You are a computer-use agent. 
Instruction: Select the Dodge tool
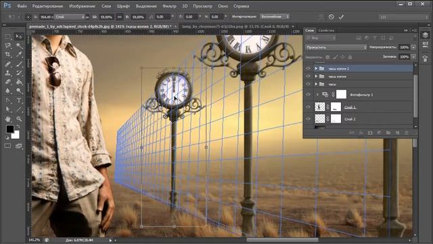point(19,91)
